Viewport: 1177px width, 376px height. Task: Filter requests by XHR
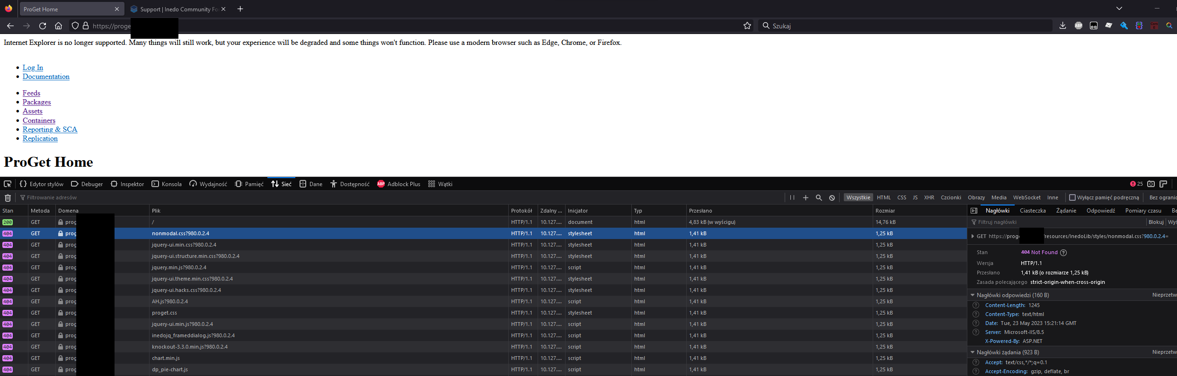click(929, 197)
